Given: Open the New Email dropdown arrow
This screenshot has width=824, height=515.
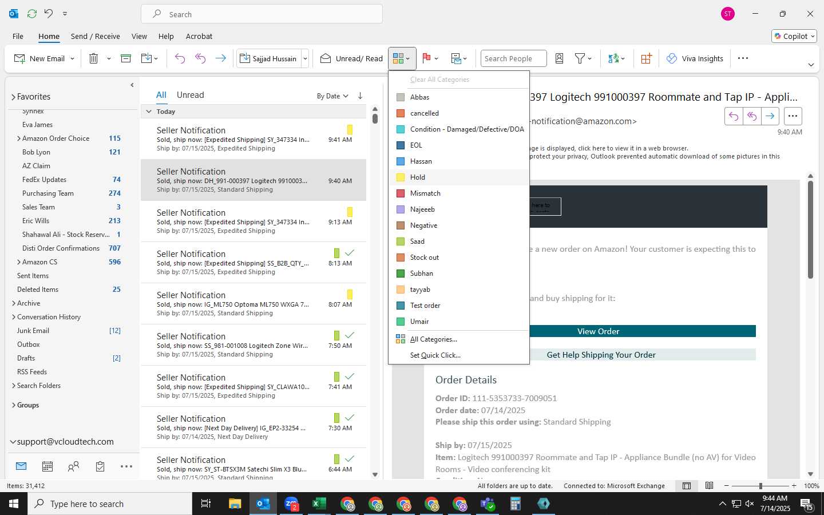Looking at the screenshot, I should [x=72, y=58].
